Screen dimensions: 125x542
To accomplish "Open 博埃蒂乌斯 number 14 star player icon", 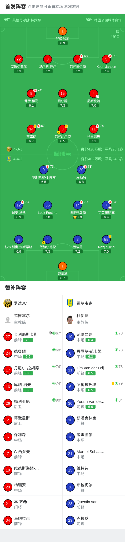I will [78, 205].
